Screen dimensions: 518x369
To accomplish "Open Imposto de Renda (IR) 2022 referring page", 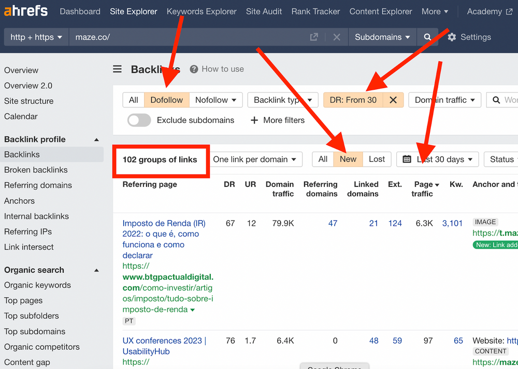I will 164,239.
